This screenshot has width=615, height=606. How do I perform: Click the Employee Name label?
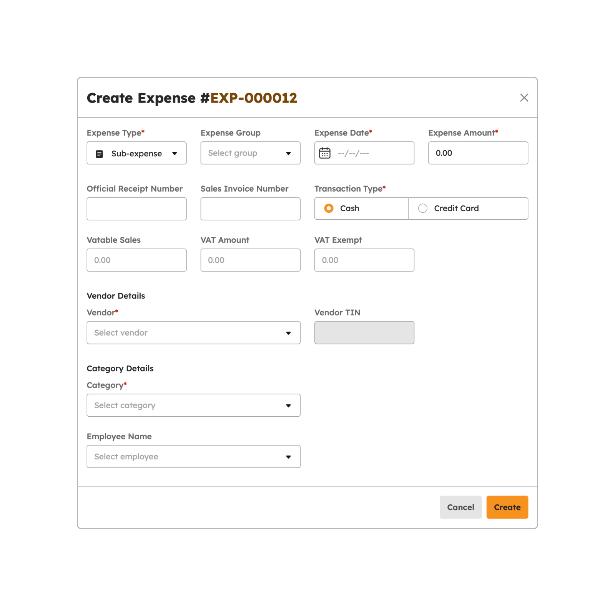click(x=119, y=437)
